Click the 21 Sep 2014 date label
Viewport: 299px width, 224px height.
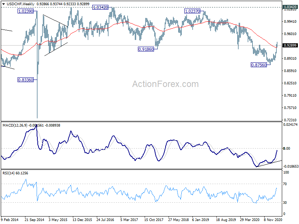(x=34, y=220)
